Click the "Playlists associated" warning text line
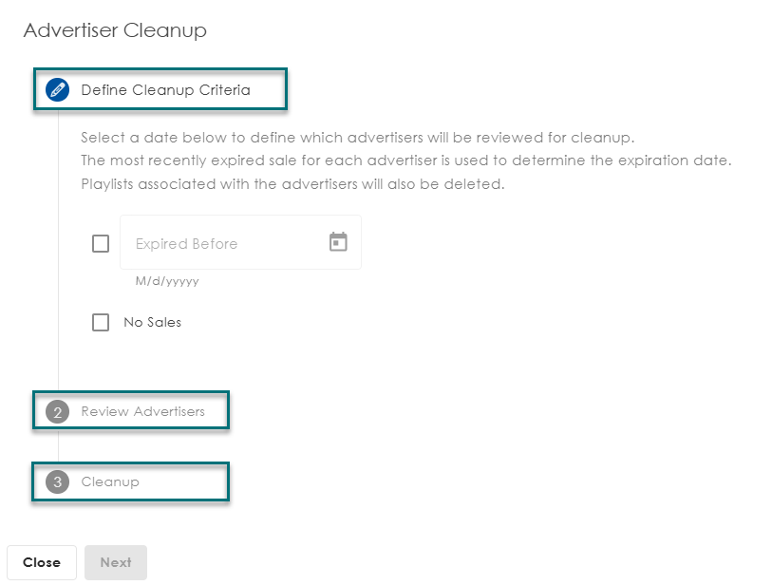 coord(292,183)
